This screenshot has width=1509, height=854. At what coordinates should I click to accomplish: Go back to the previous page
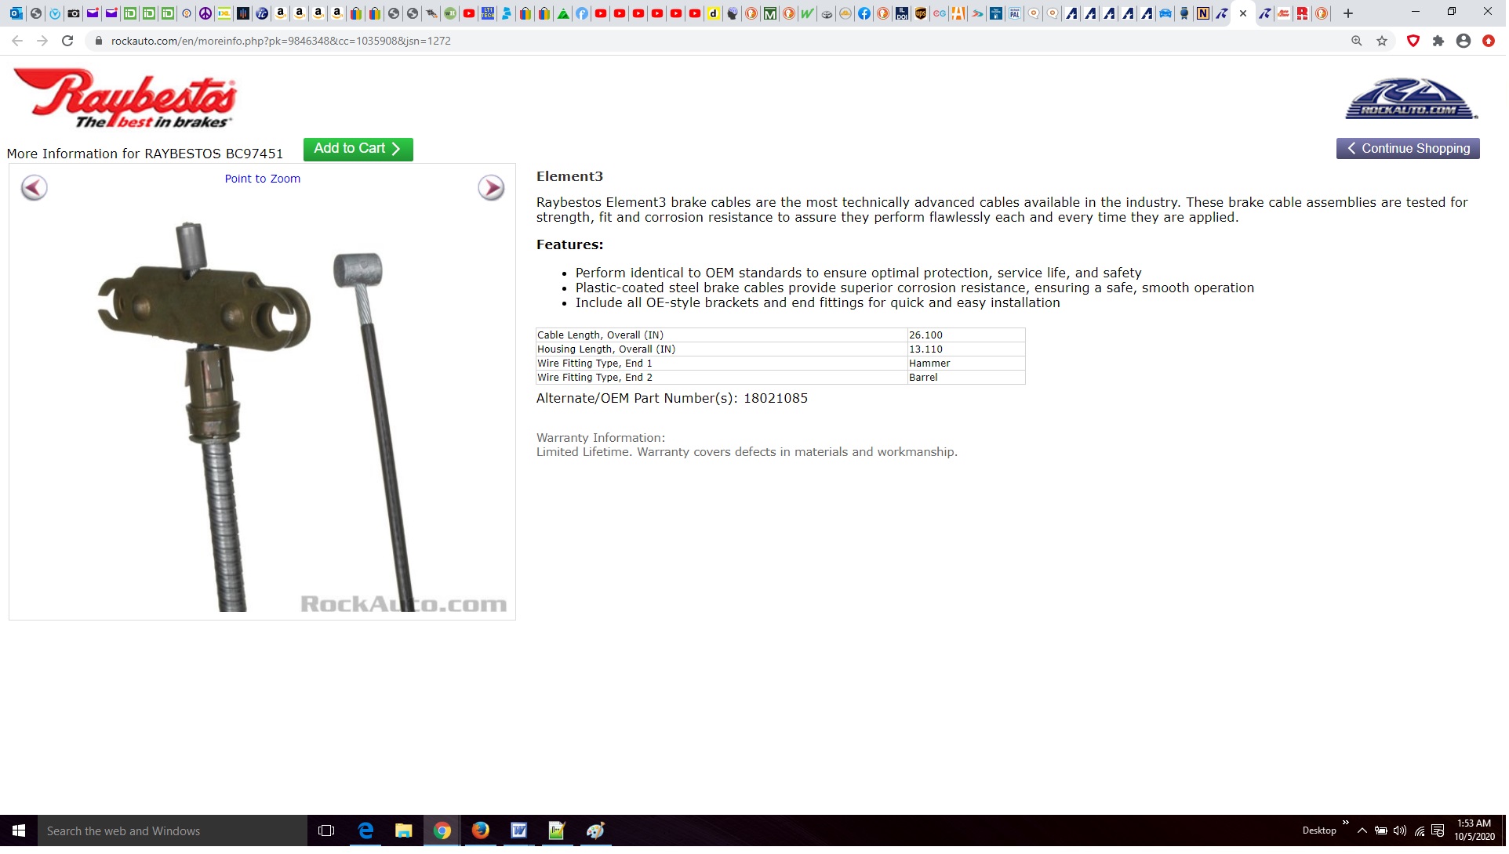[17, 41]
